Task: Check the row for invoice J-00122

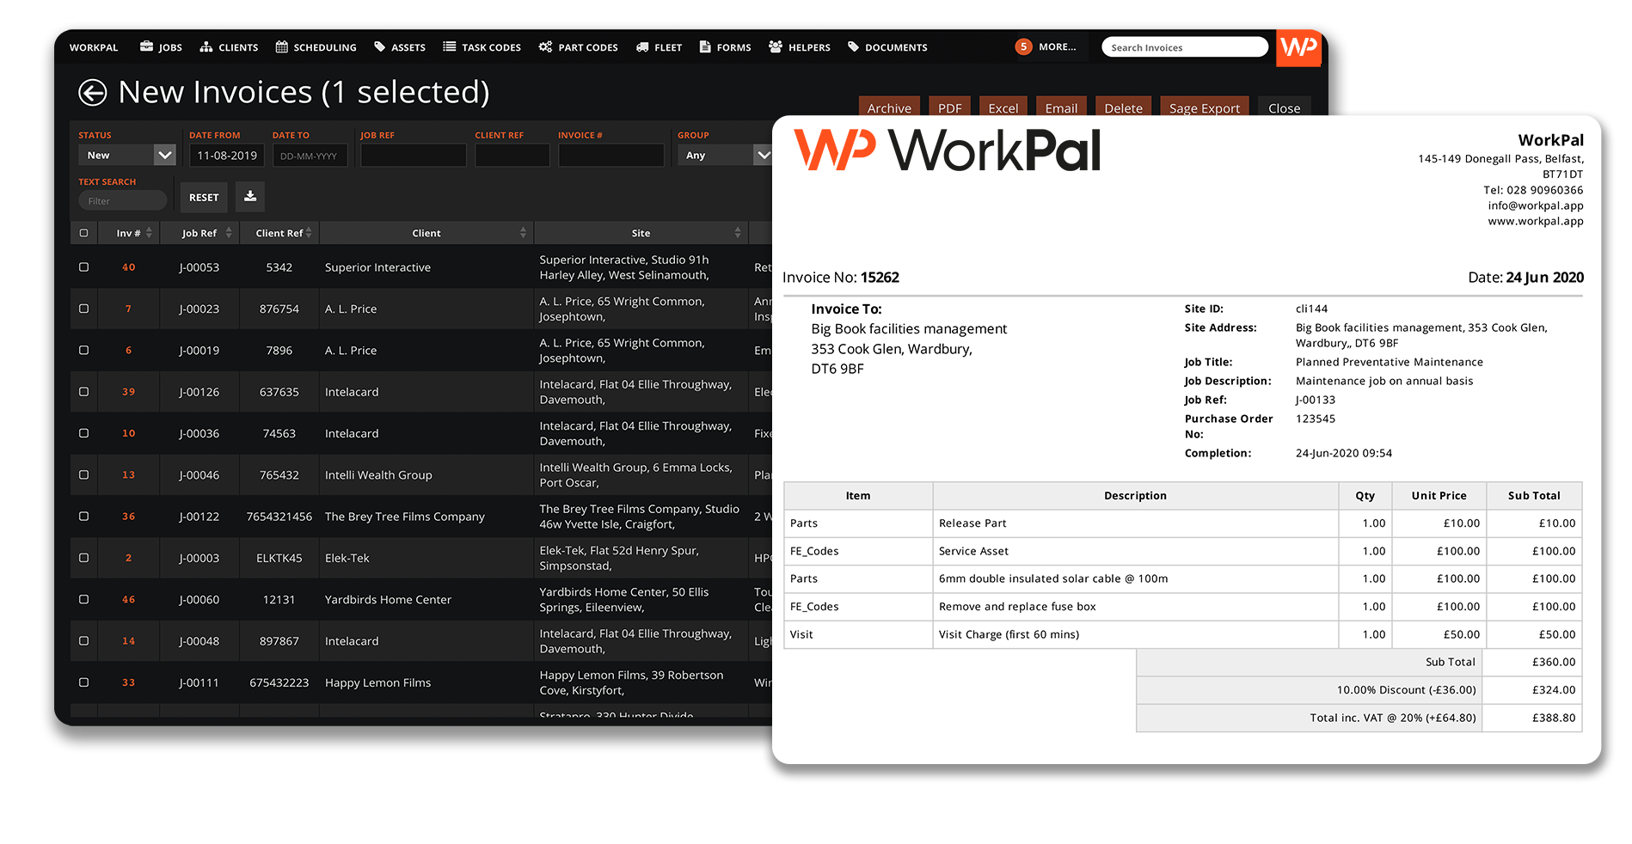Action: click(83, 517)
